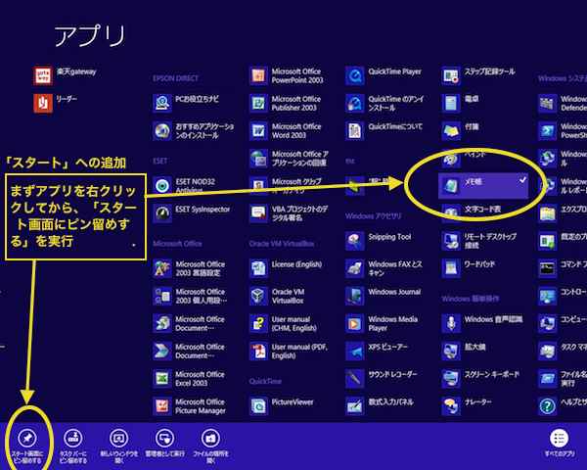
Task: Open the サウンド レコーダー icon
Action: 355,379
